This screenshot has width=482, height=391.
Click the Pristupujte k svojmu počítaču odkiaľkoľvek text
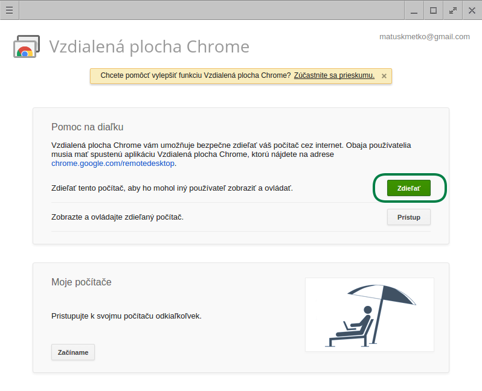[x=126, y=316]
